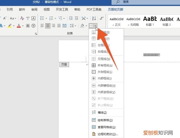This screenshot has height=138, width=180.
Task: Open the font color dropdown arrow
Action: [23, 26]
